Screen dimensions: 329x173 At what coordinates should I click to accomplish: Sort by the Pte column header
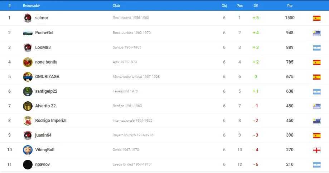(x=290, y=6)
